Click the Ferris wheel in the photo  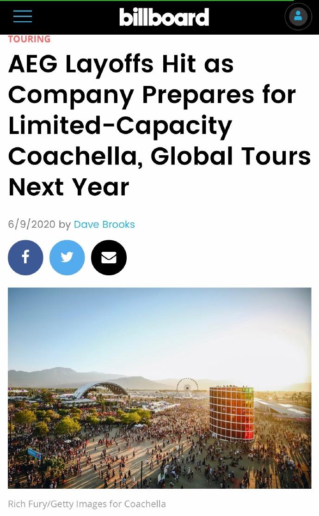click(x=187, y=387)
